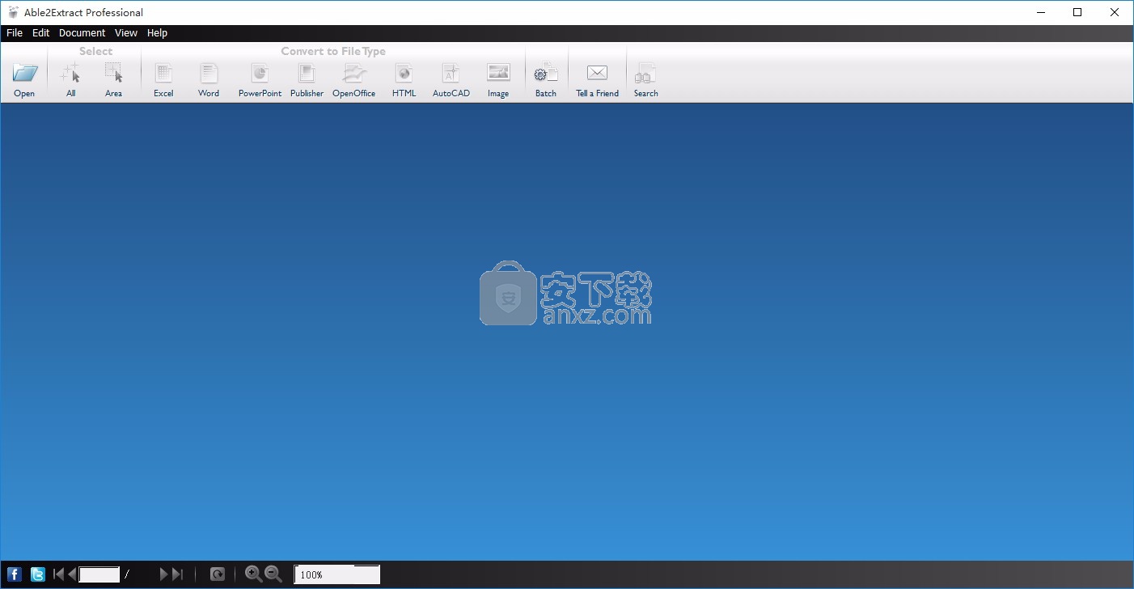The image size is (1134, 589).
Task: Click the 100% zoom level box
Action: coord(337,574)
